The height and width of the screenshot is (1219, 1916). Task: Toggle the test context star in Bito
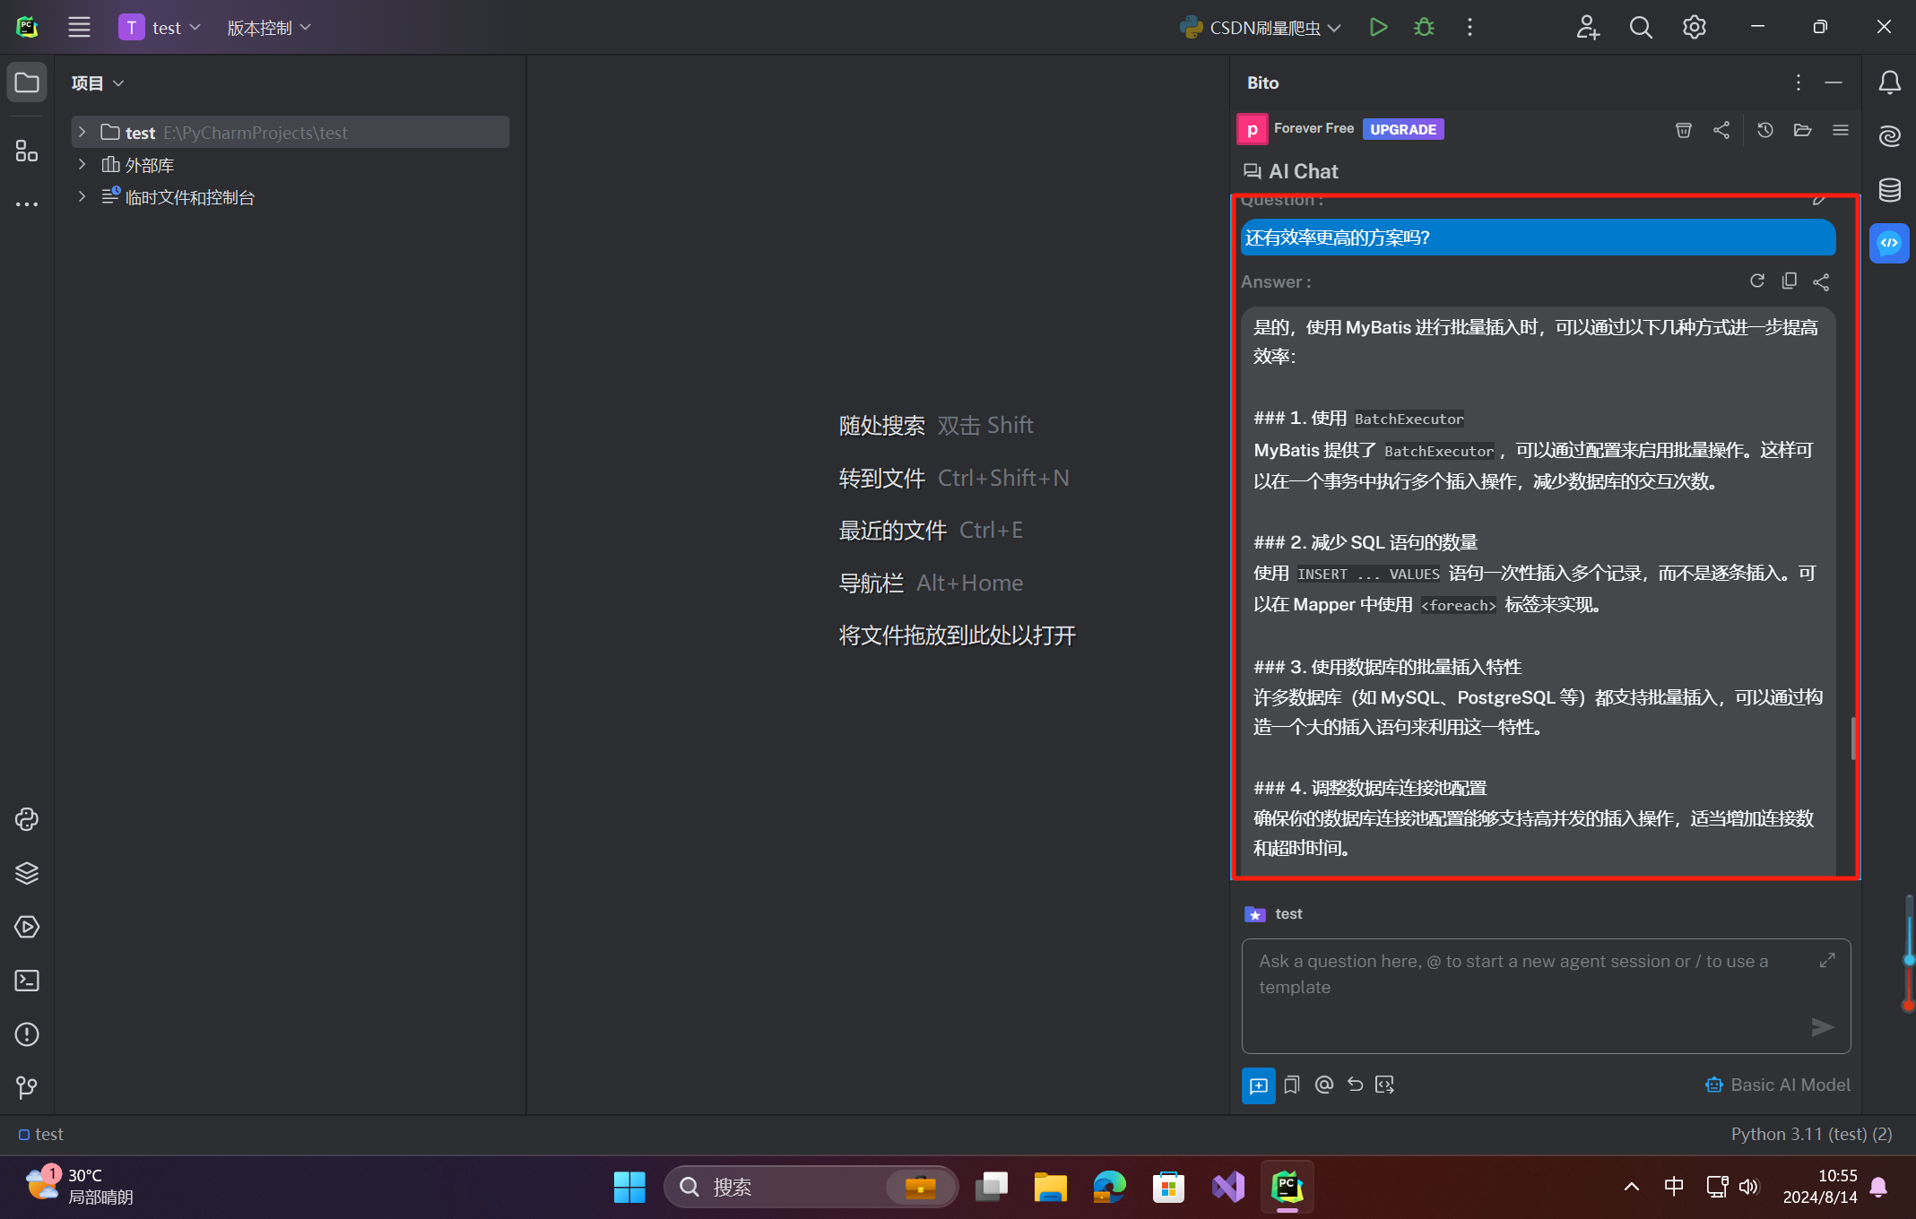1254,914
